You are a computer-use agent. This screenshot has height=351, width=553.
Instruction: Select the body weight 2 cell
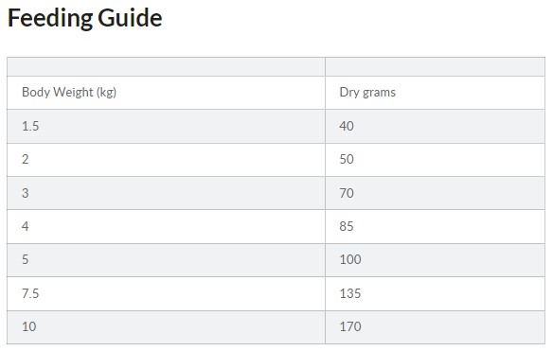pyautogui.click(x=166, y=160)
